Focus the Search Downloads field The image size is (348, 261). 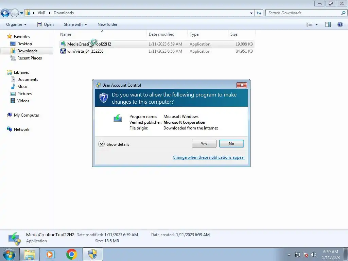304,13
